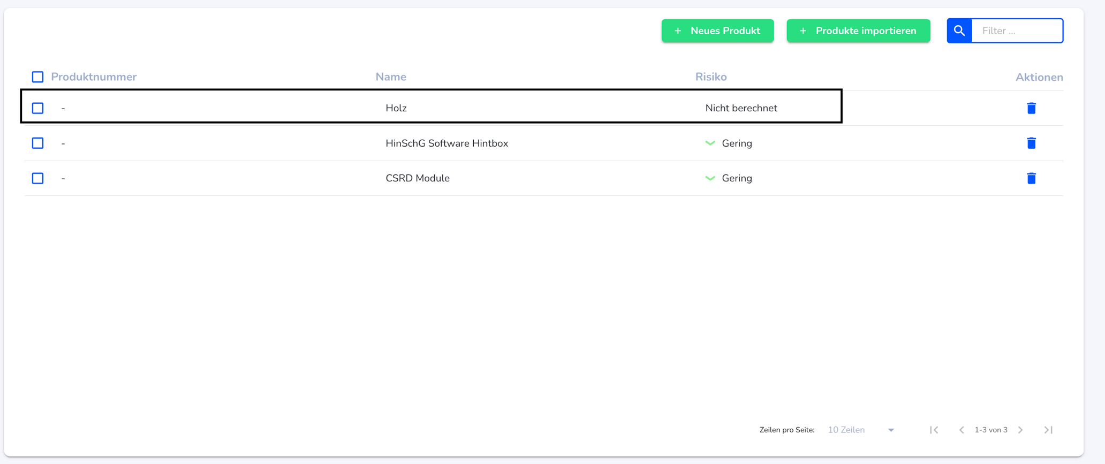Click the blue search magnifier icon
Screen dimensions: 1105x464
[959, 31]
